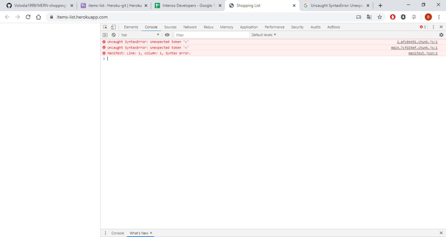Close the bottom drawer
Image resolution: width=446 pixels, height=237 pixels.
point(441,233)
